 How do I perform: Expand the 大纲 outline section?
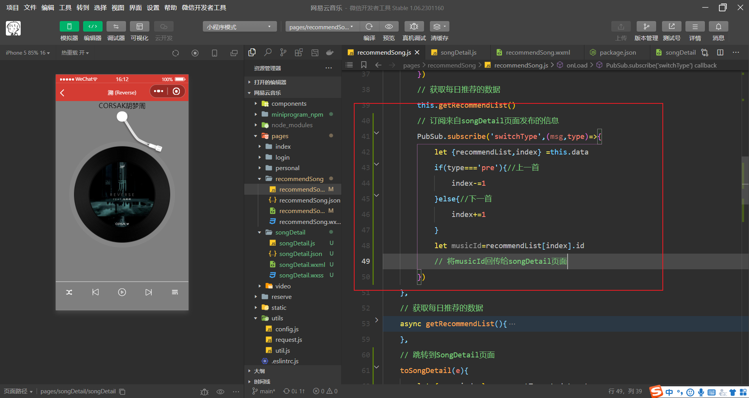[293, 371]
